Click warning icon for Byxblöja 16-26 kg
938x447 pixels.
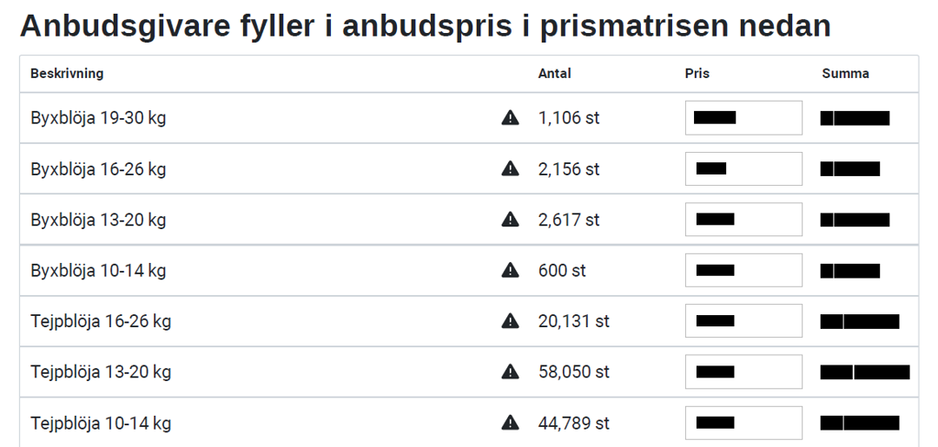510,168
